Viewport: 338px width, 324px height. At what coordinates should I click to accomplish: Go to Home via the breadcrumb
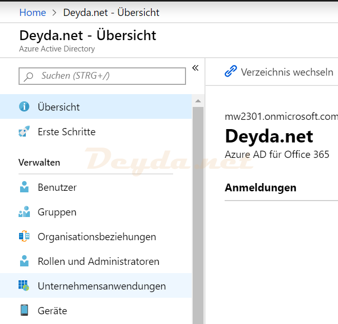point(32,12)
